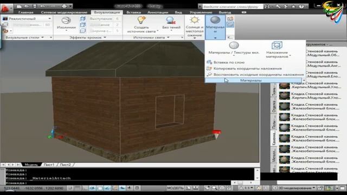Choose Копировать координаты наложения
Screen dimensions: 347x195
coord(245,69)
